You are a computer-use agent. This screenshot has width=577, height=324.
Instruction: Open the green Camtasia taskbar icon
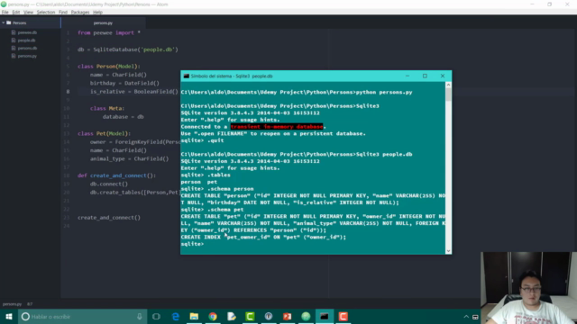(x=251, y=317)
